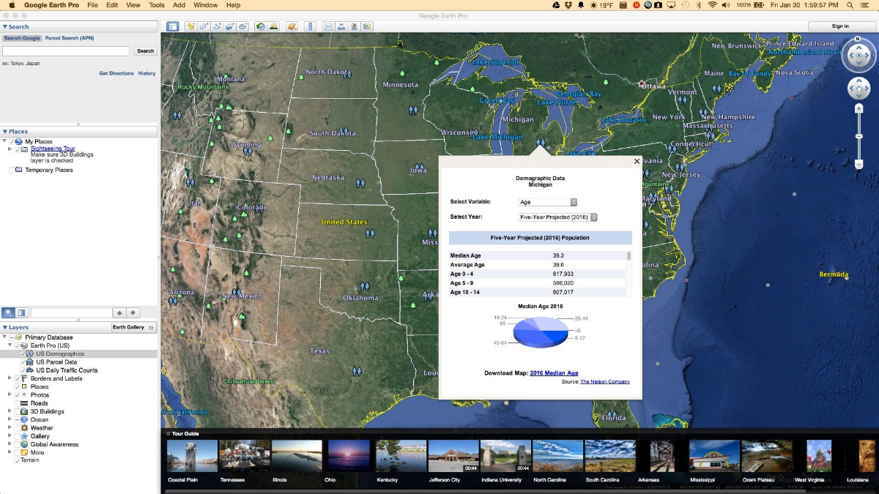This screenshot has height=494, width=879.
Task: Open the Select Year dropdown
Action: pyautogui.click(x=558, y=217)
